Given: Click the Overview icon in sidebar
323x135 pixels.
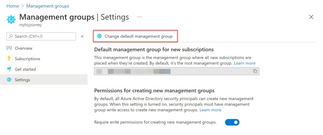Looking at the screenshot, I should click(9, 48).
